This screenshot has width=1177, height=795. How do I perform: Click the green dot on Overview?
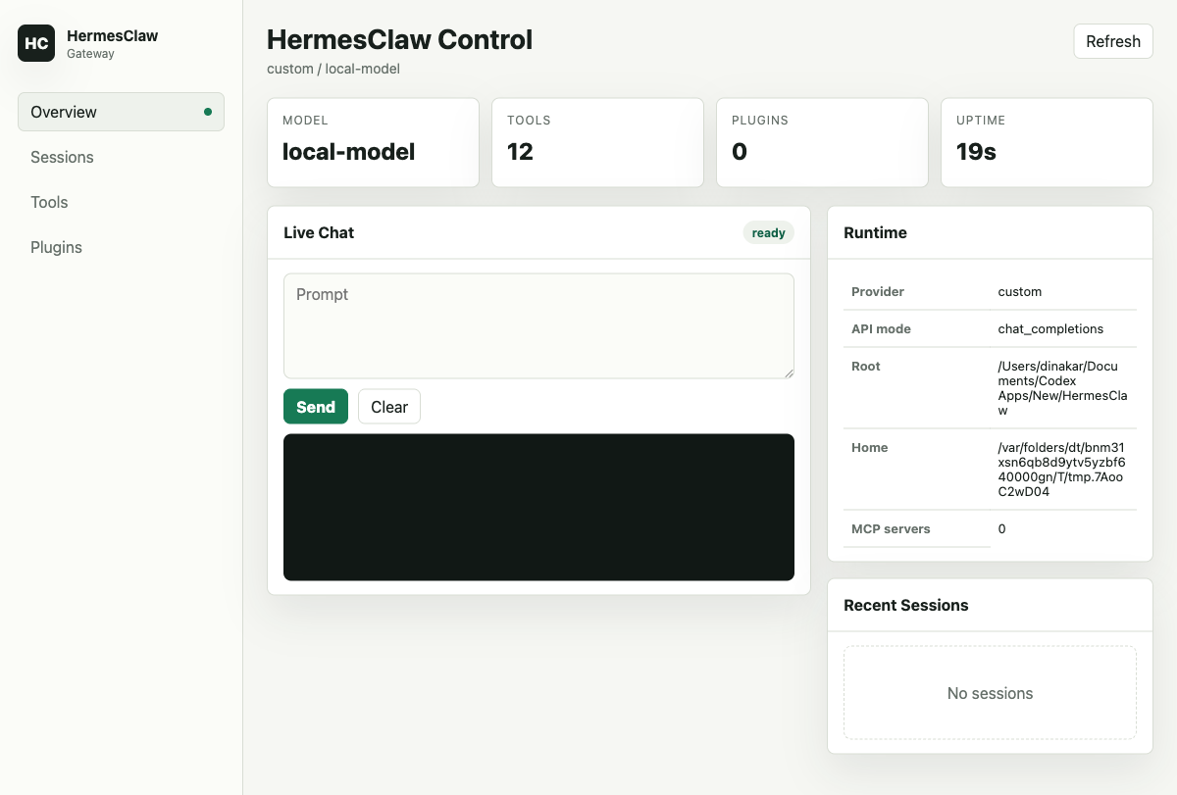[x=207, y=112]
